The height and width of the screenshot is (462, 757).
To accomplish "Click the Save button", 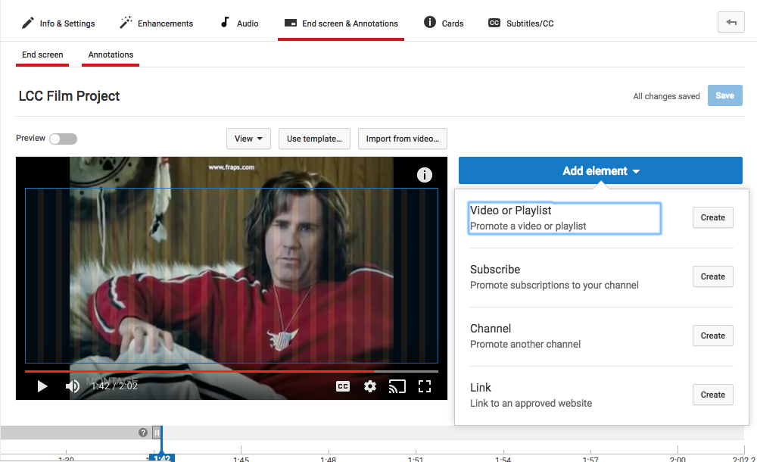I will [x=724, y=95].
